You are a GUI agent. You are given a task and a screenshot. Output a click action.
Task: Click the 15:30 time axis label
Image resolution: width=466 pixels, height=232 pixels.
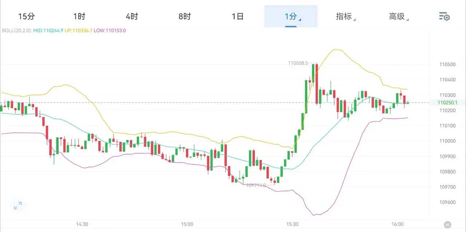tap(292, 224)
